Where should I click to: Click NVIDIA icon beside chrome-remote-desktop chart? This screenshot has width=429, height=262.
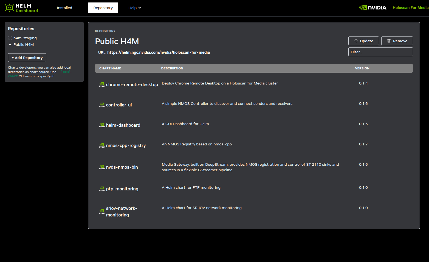[x=102, y=84]
